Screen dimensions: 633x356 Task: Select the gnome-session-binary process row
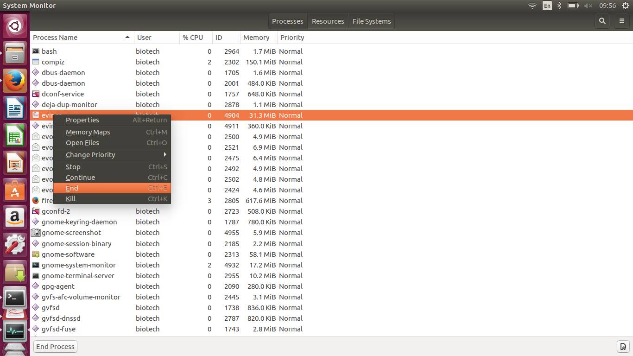click(331, 243)
